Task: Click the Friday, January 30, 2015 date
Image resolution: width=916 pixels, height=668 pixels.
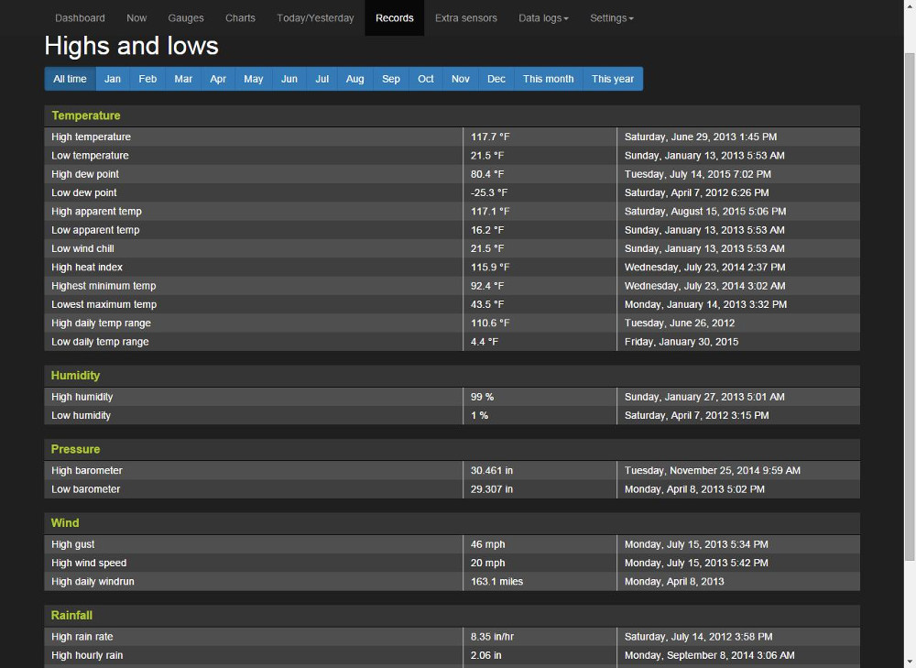Action: (x=682, y=342)
